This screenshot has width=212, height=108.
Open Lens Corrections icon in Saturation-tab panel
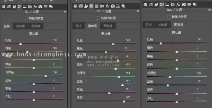point(102,6)
